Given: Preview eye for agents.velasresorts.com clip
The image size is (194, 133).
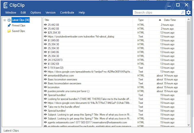Looking at the screenshot, I should (x=45, y=122).
